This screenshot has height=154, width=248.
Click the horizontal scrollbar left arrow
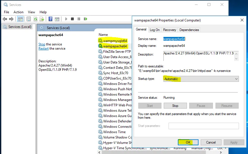coord(99,152)
